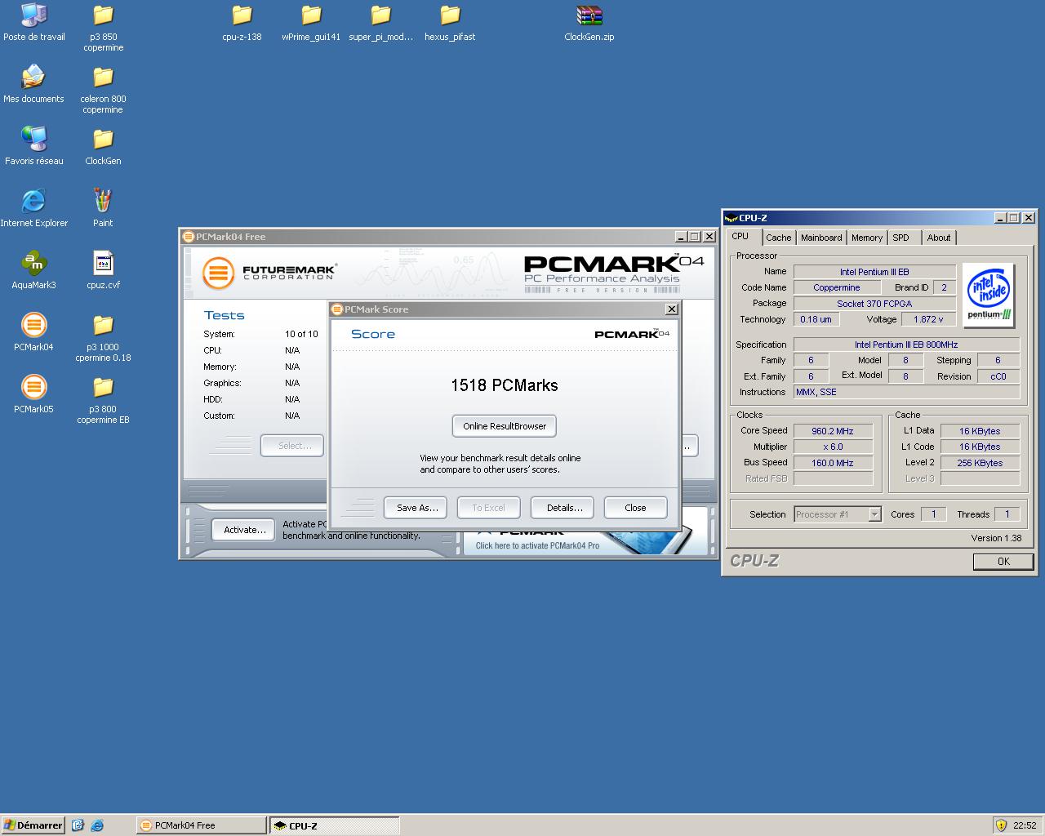Screen dimensions: 1045x836
Task: Open the Processor #1 selection dropdown
Action: pos(874,514)
